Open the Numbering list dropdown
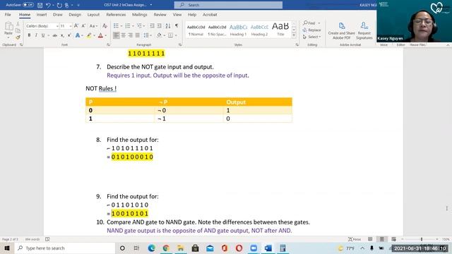 (133, 26)
